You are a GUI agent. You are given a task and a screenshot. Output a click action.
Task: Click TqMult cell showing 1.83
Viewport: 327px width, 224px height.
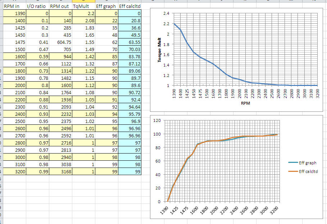click(x=83, y=28)
